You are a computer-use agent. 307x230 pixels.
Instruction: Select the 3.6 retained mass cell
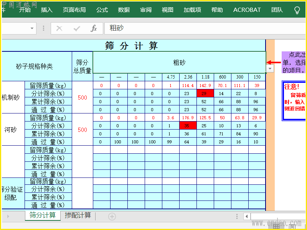[x=171, y=118]
